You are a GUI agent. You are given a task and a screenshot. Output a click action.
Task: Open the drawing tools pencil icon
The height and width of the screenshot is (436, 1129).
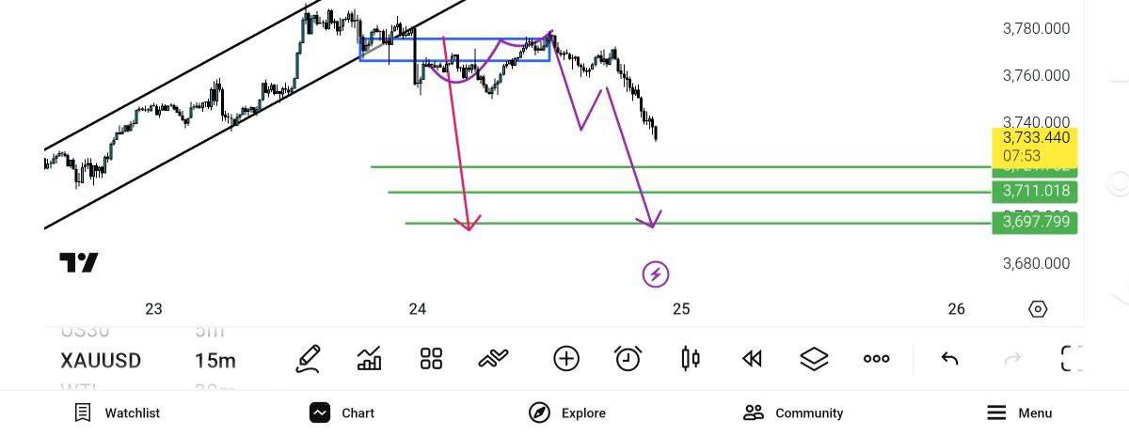pos(308,359)
